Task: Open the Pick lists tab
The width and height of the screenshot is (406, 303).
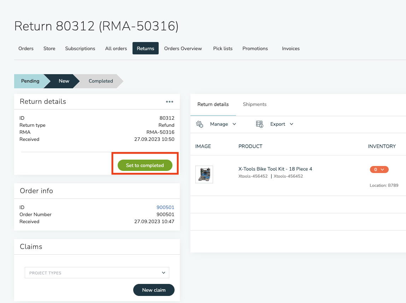Action: pos(223,48)
